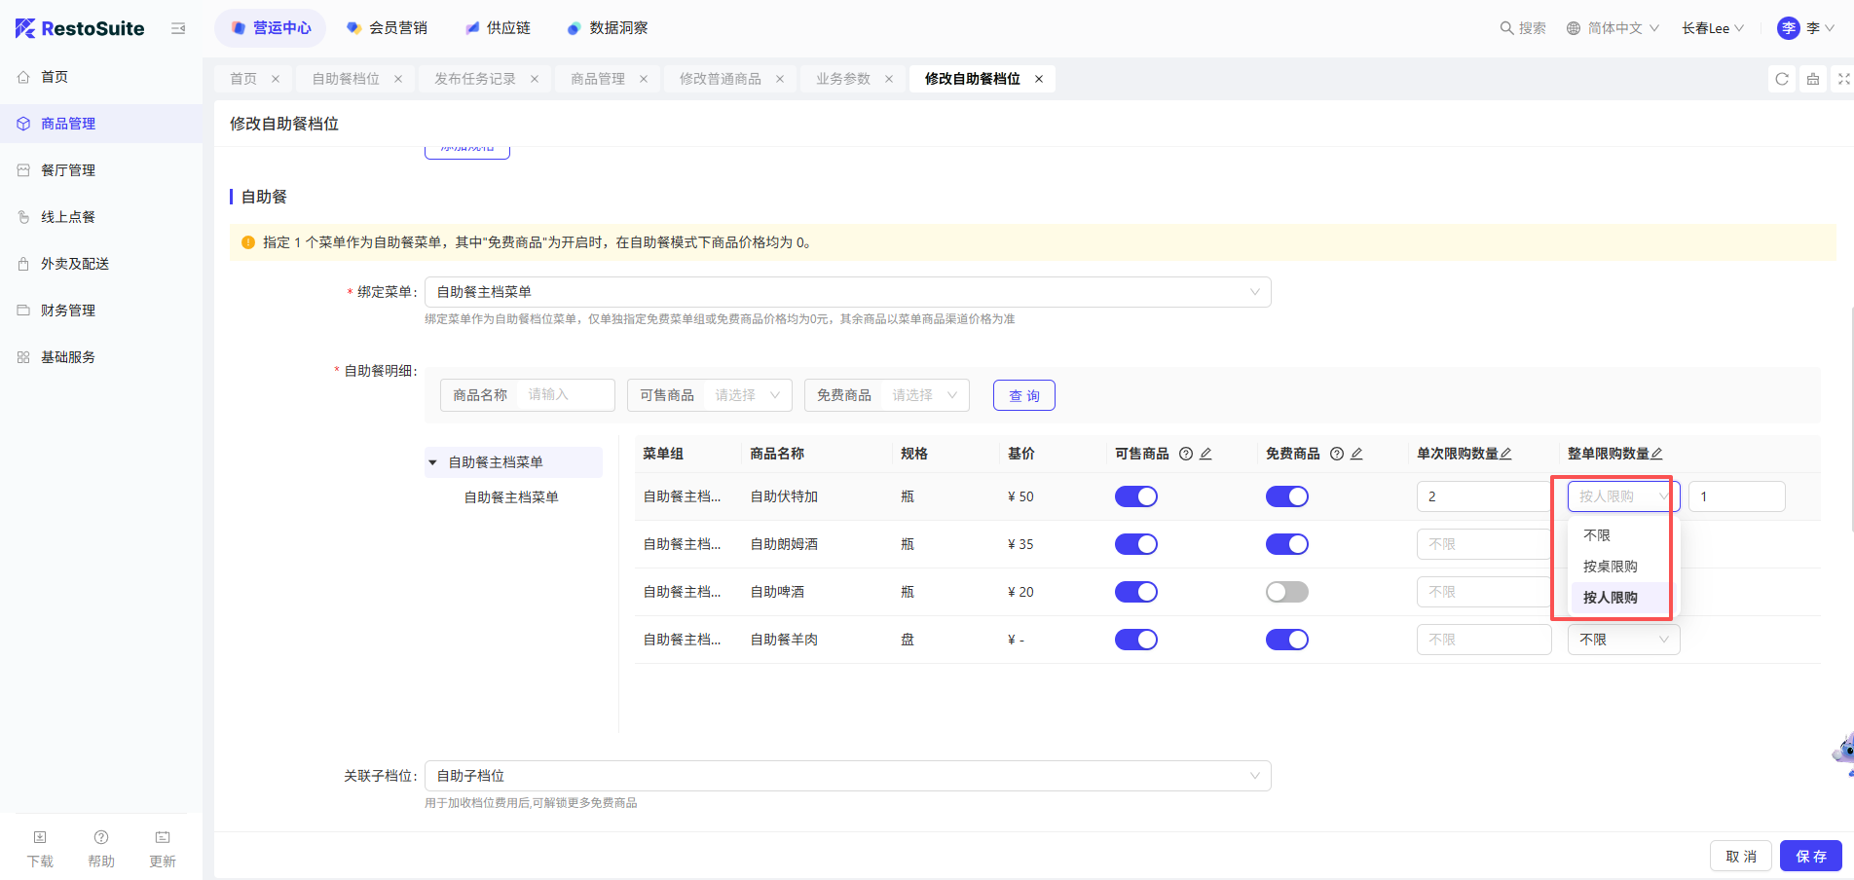Click the help icon next to 免费商品

(1337, 454)
